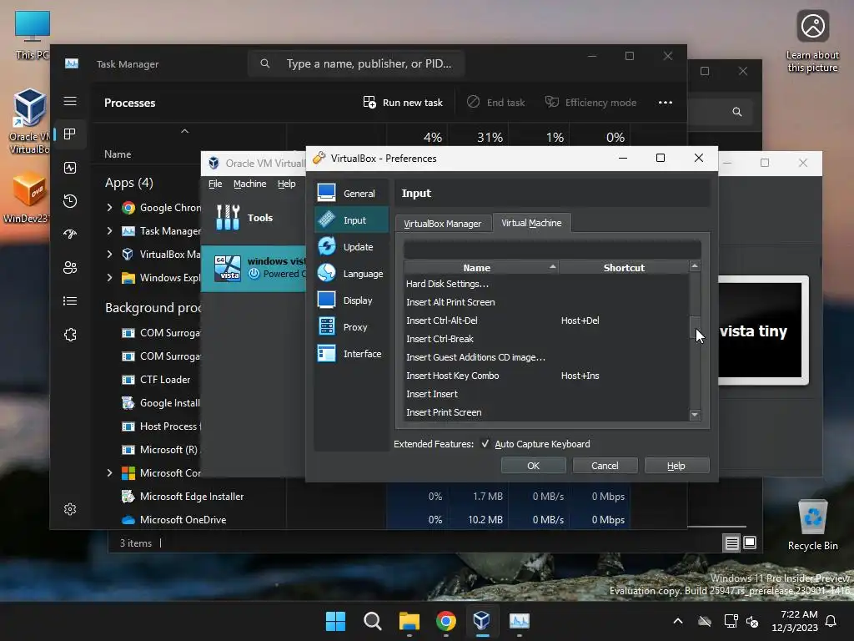Select Insert Guest Additions CD image… row
The height and width of the screenshot is (641, 854).
546,357
